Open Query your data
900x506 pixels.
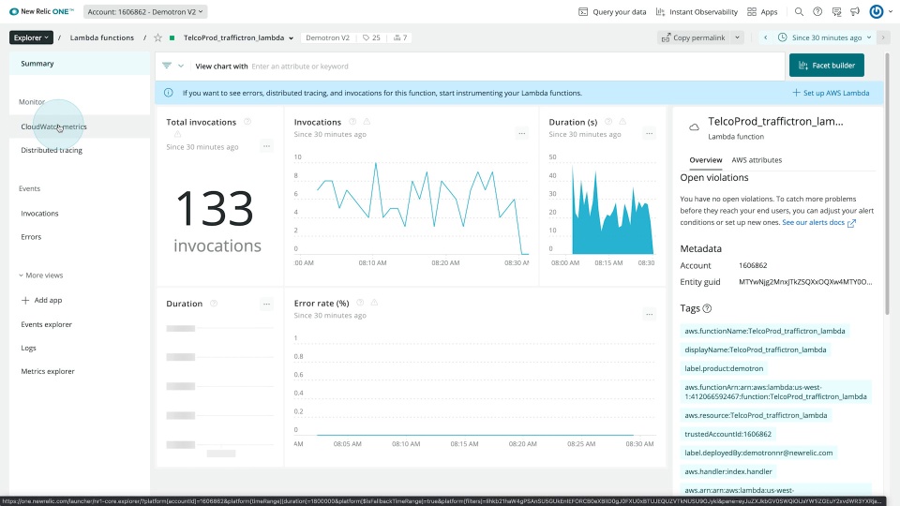click(612, 11)
